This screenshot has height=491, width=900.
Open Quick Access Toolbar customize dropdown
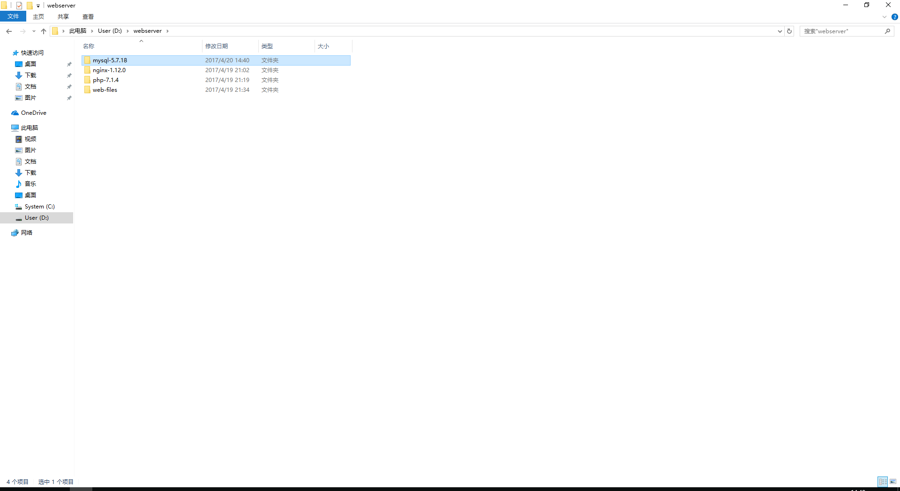click(38, 6)
